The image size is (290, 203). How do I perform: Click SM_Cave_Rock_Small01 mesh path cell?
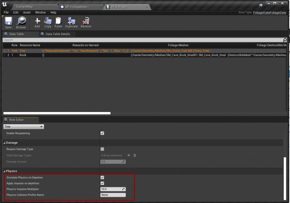point(178,55)
